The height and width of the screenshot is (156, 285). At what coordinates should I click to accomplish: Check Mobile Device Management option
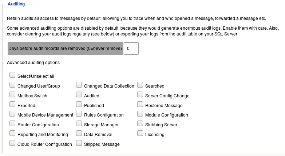pos(12,114)
